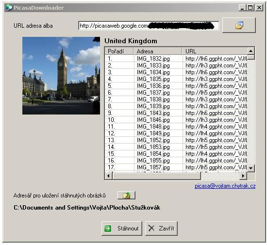Click the list scroll up arrow
The width and height of the screenshot is (267, 245).
[x=250, y=51]
